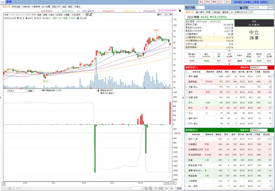275x191 pixels.
Task: Check the 美商高盛 broker checkbox
Action: (x=187, y=81)
